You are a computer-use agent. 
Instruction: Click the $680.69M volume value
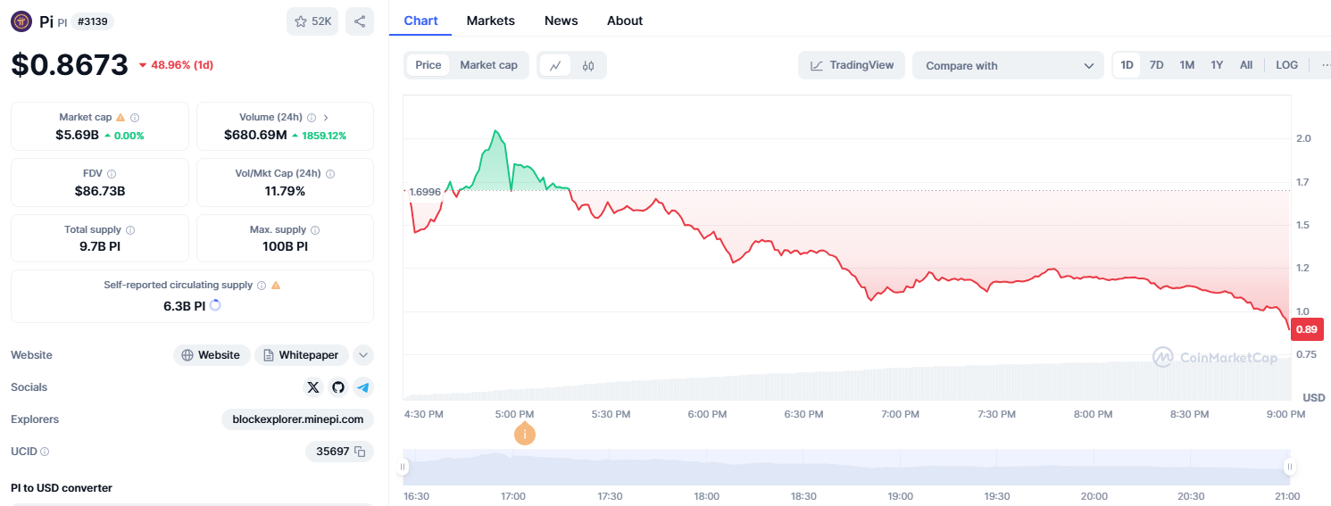point(255,136)
